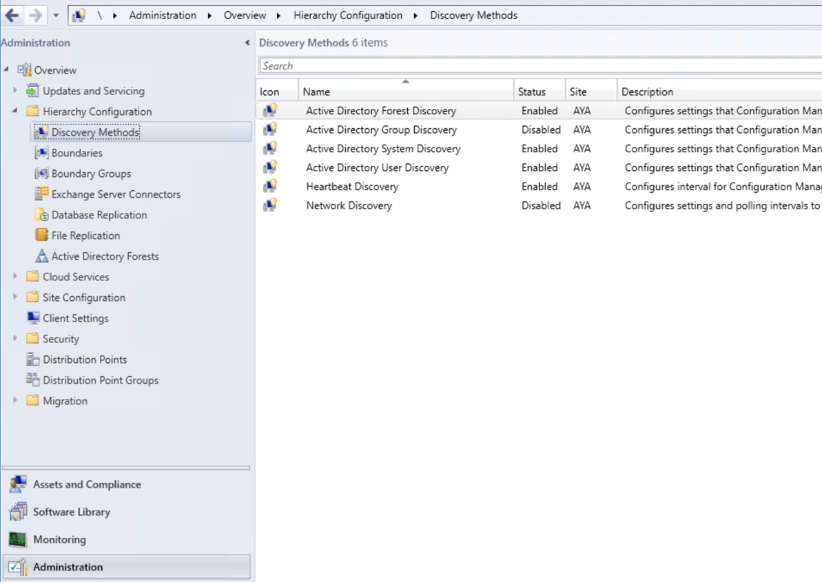Sort by the Site column header
This screenshot has height=582, width=822.
click(591, 90)
